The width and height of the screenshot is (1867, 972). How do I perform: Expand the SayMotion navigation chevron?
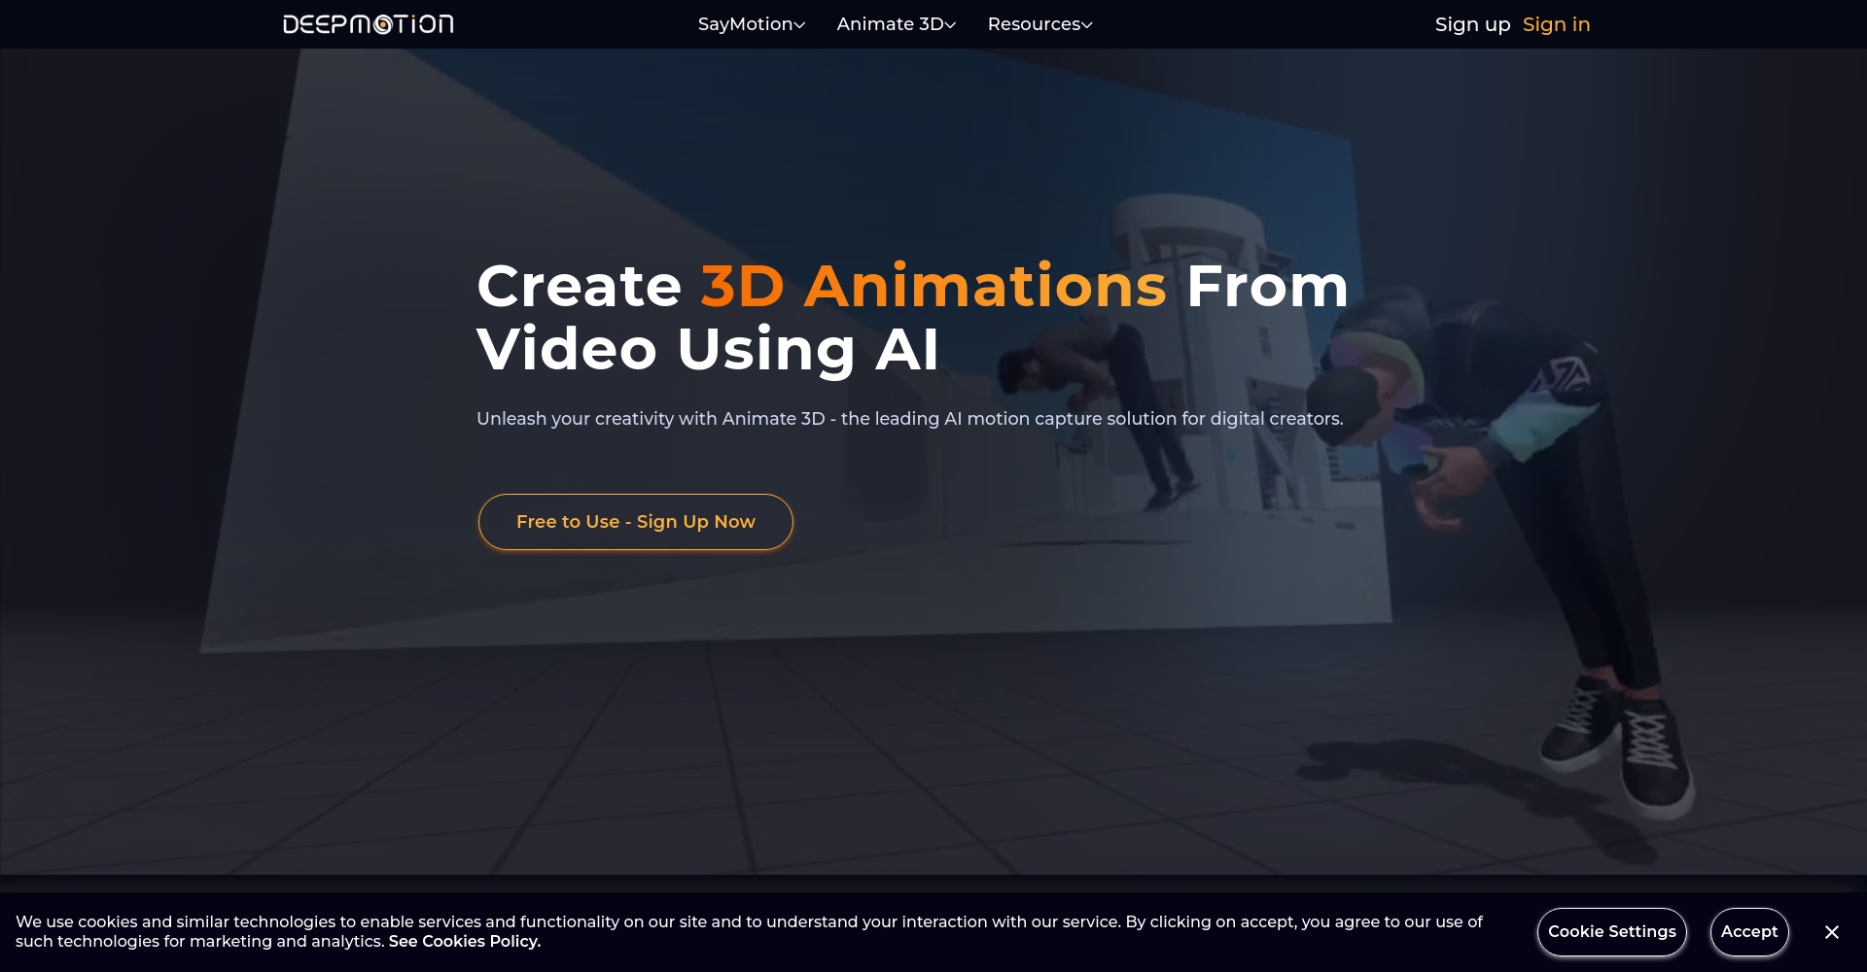(x=799, y=25)
